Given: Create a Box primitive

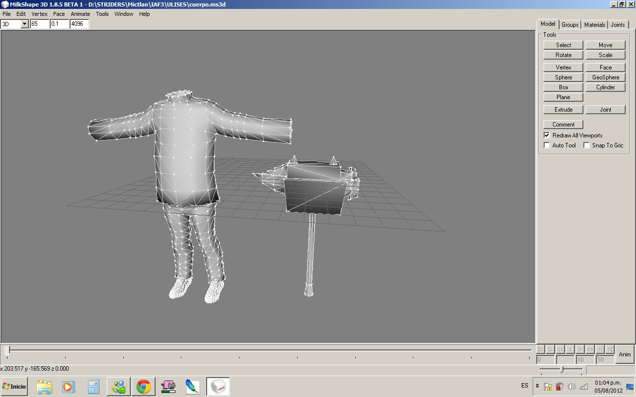Looking at the screenshot, I should click(x=563, y=87).
